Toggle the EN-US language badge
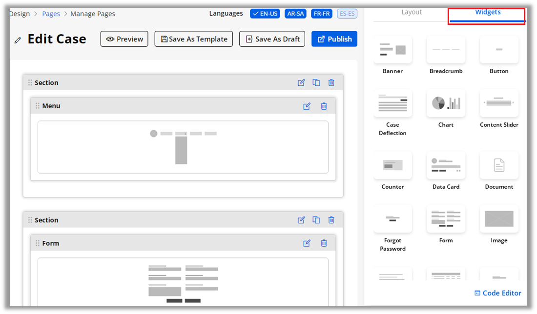 tap(265, 14)
